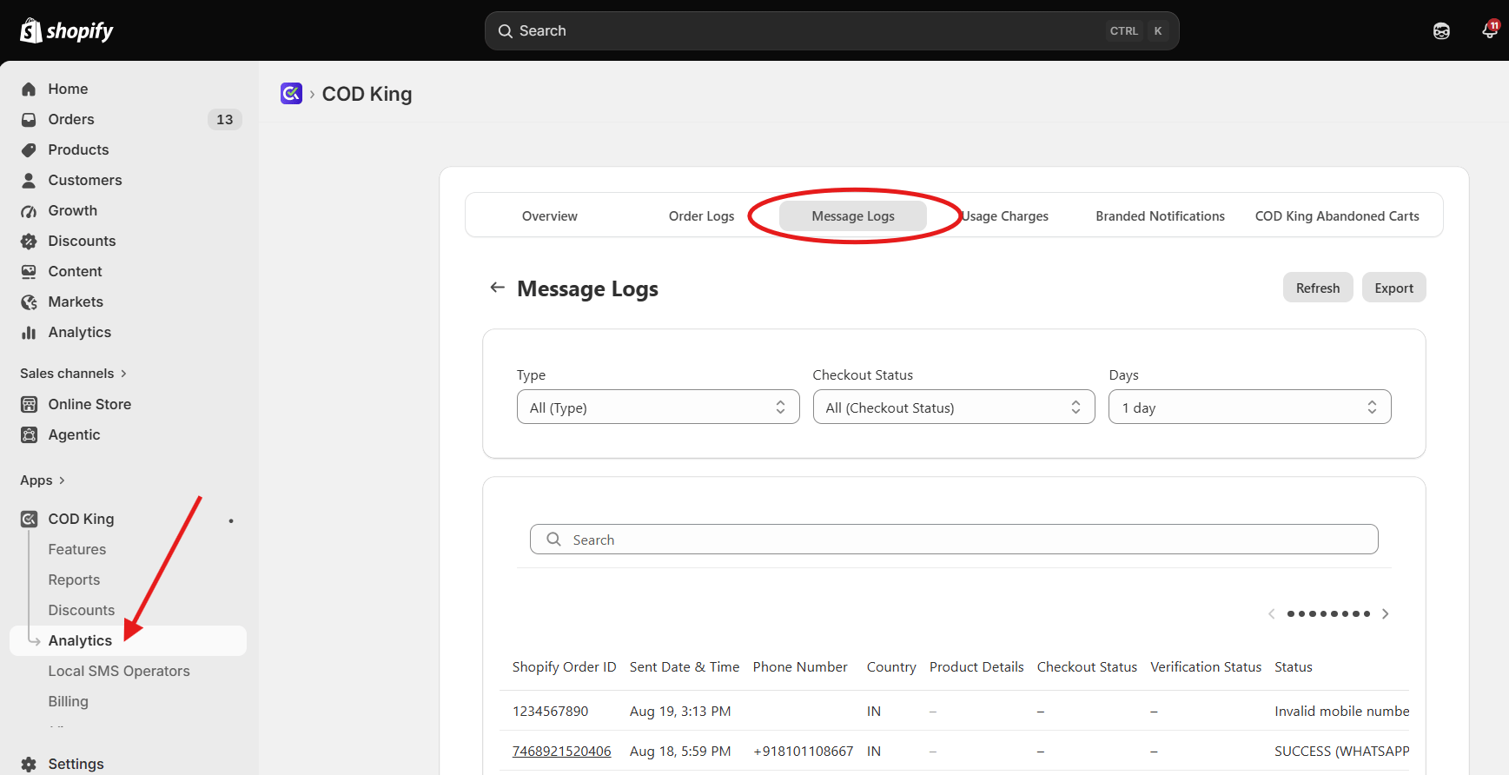This screenshot has height=775, width=1509.
Task: Click the Customers person icon
Action: 29,180
